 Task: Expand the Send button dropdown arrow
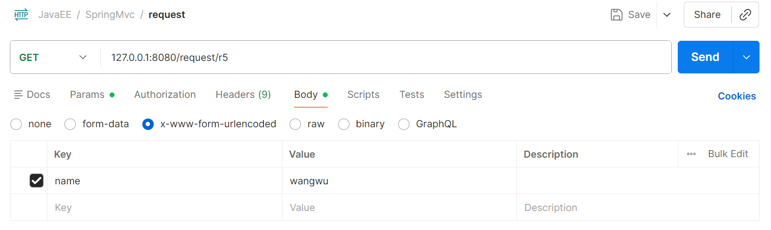tap(746, 57)
